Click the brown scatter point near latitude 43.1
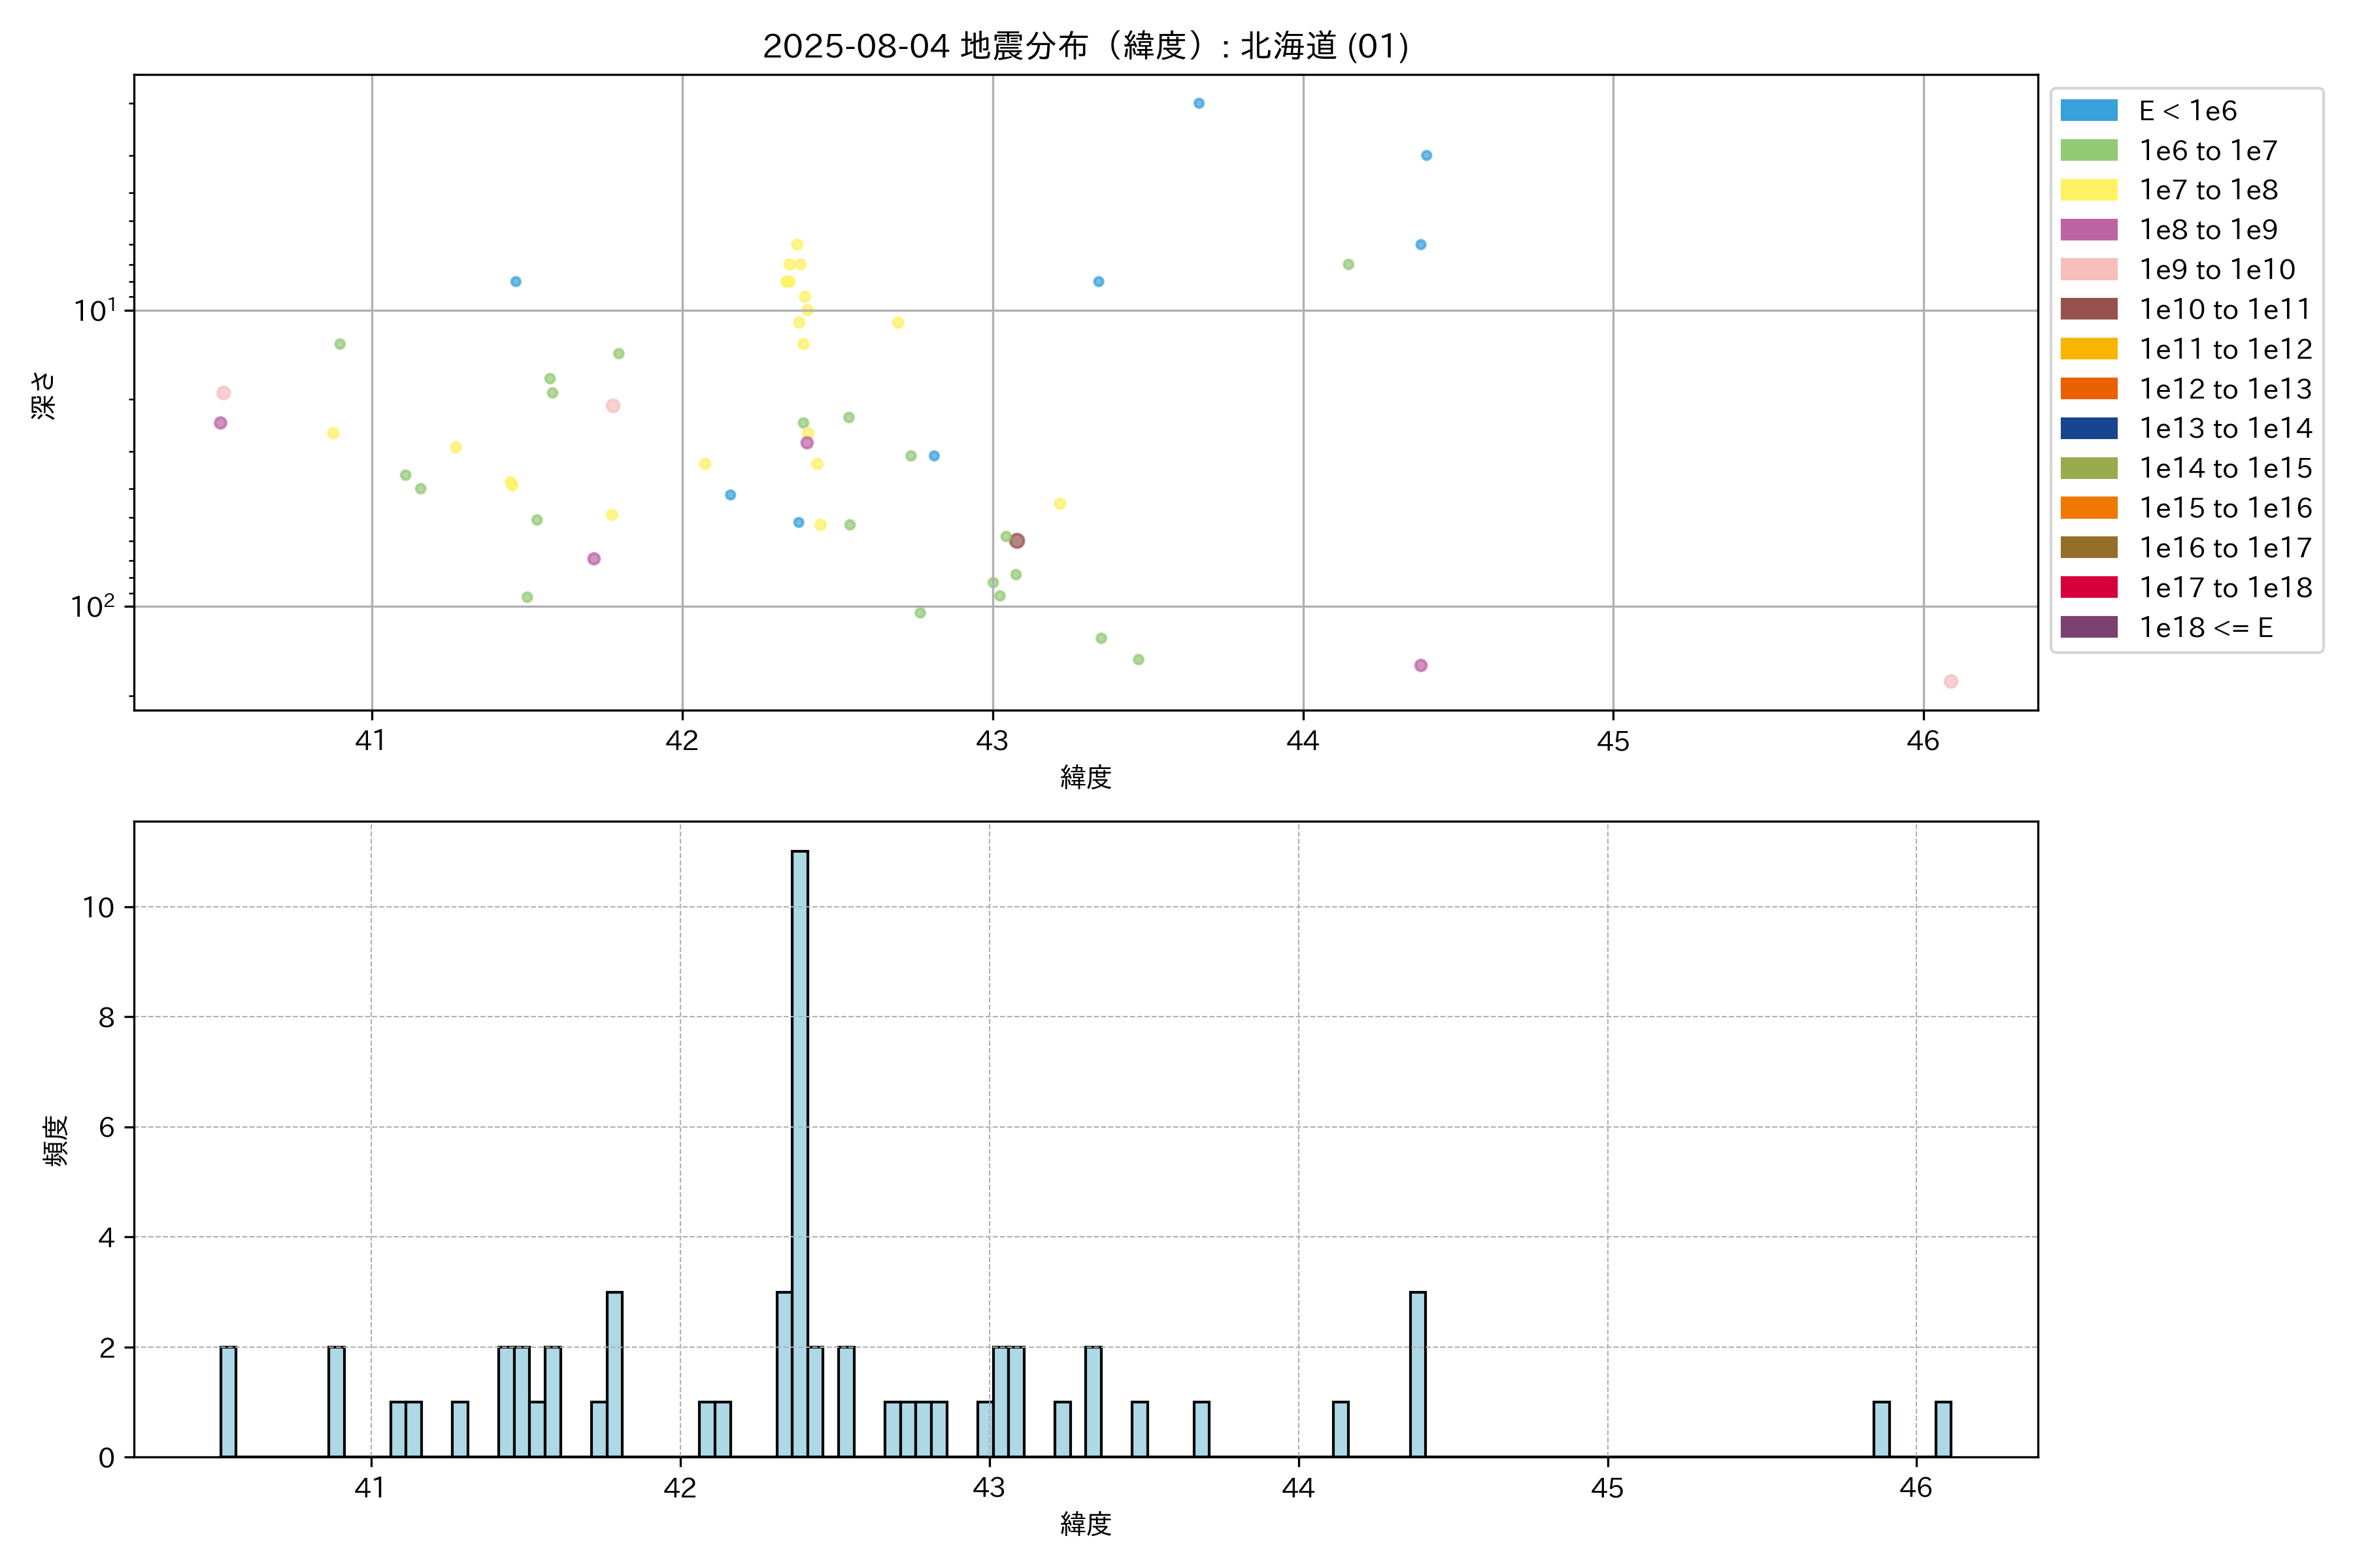 (x=1016, y=541)
